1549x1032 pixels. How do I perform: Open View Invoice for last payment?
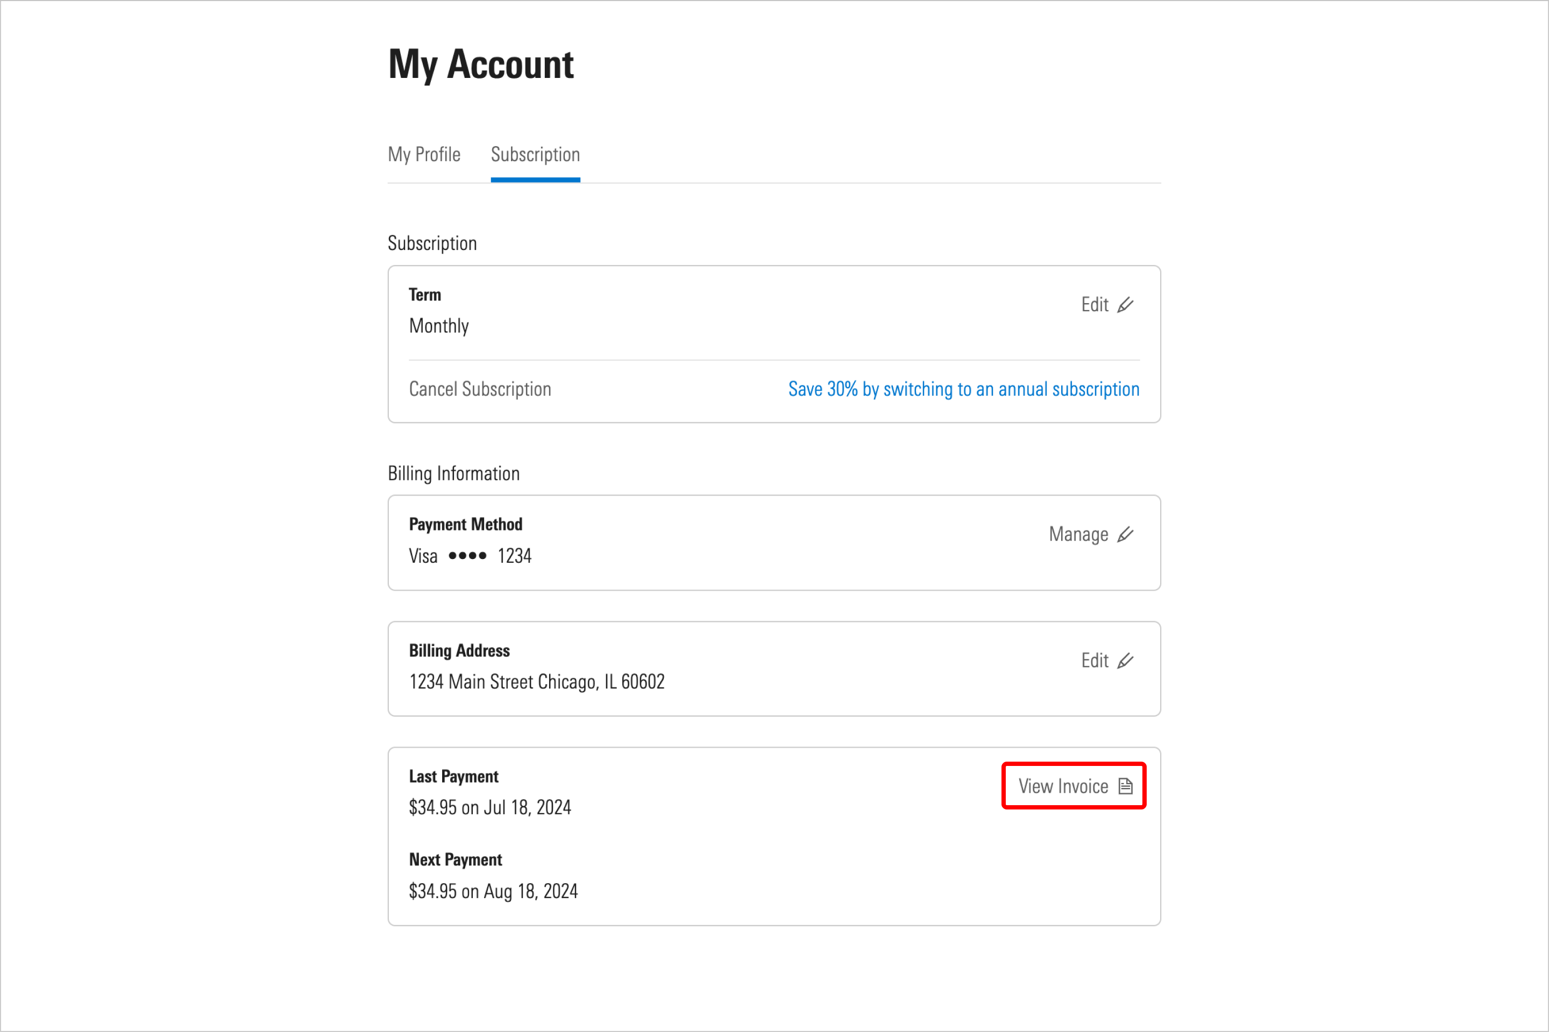pos(1074,786)
